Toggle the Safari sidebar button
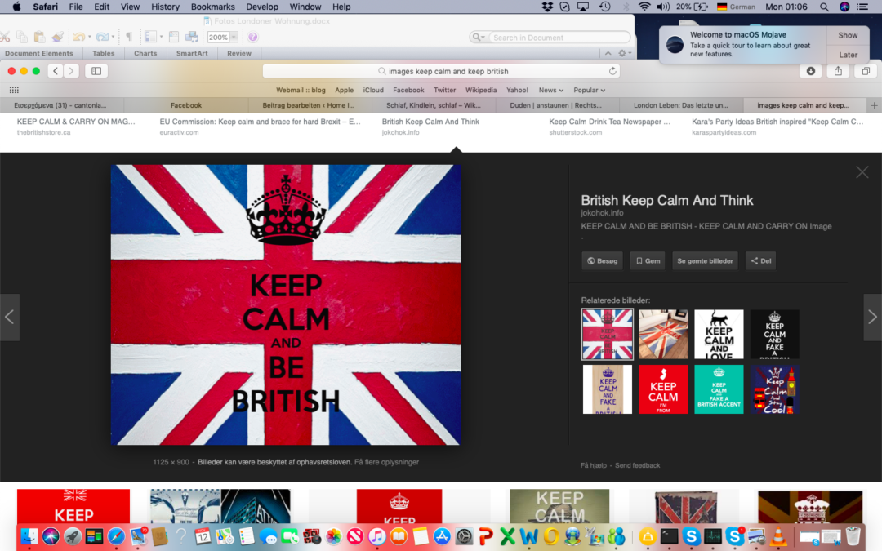 tap(96, 71)
